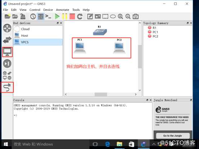Image resolution: width=199 pixels, height=149 pixels.
Task: Close the End devices panel
Action: click(61, 23)
